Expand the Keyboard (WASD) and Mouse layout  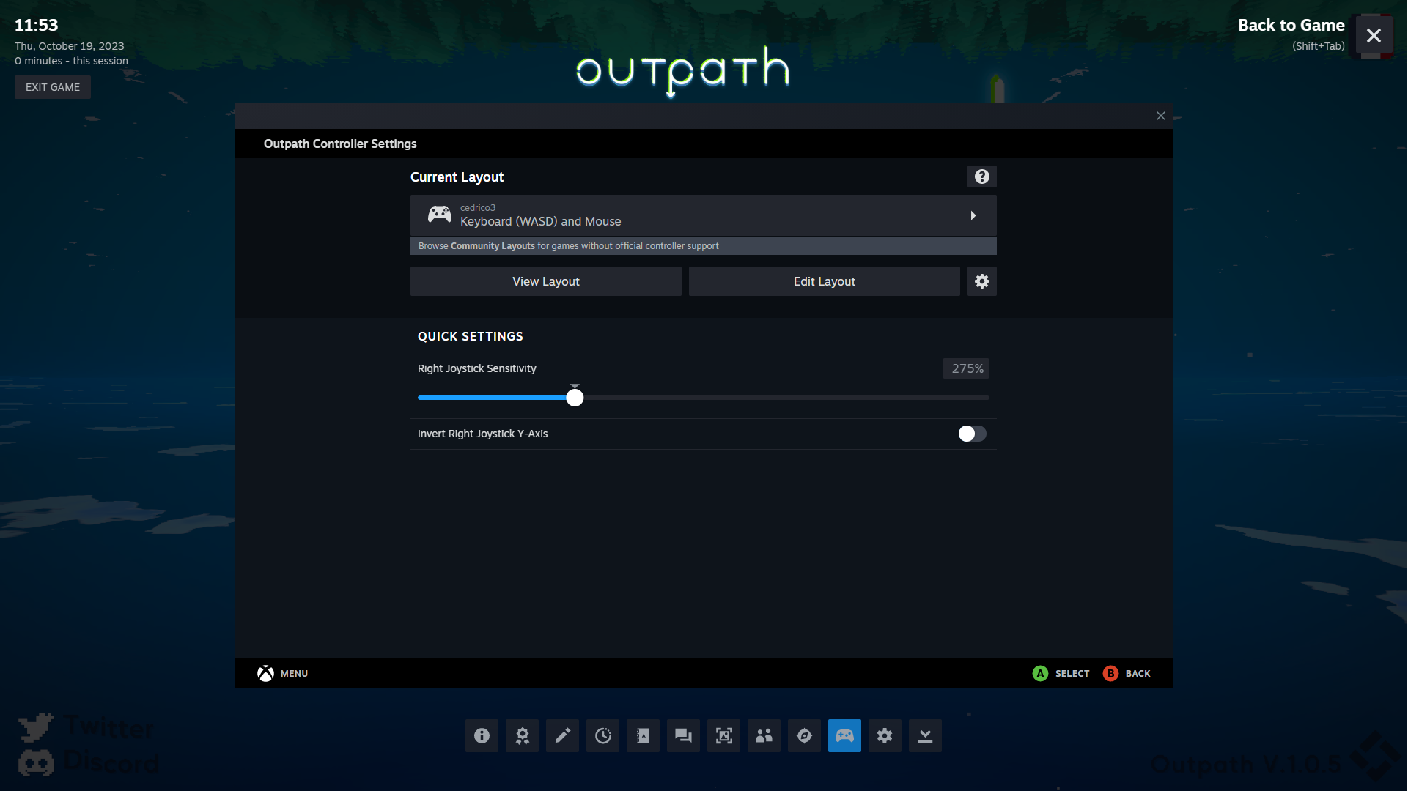[x=703, y=215]
